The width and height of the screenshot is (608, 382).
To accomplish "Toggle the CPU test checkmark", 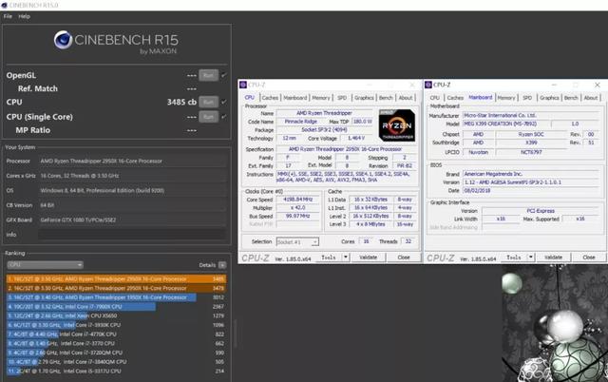I will (224, 102).
